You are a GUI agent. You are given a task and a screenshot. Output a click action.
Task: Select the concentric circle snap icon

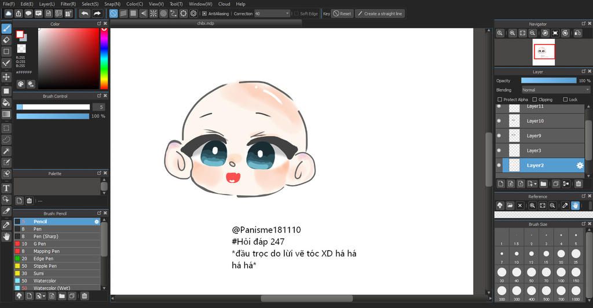163,13
